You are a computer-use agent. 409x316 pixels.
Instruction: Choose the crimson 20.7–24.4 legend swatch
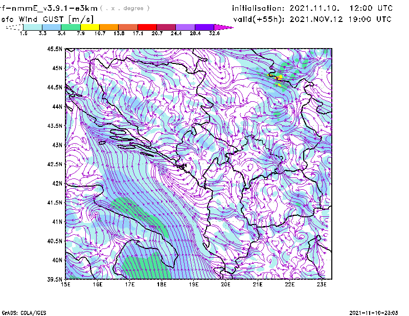tap(166, 27)
